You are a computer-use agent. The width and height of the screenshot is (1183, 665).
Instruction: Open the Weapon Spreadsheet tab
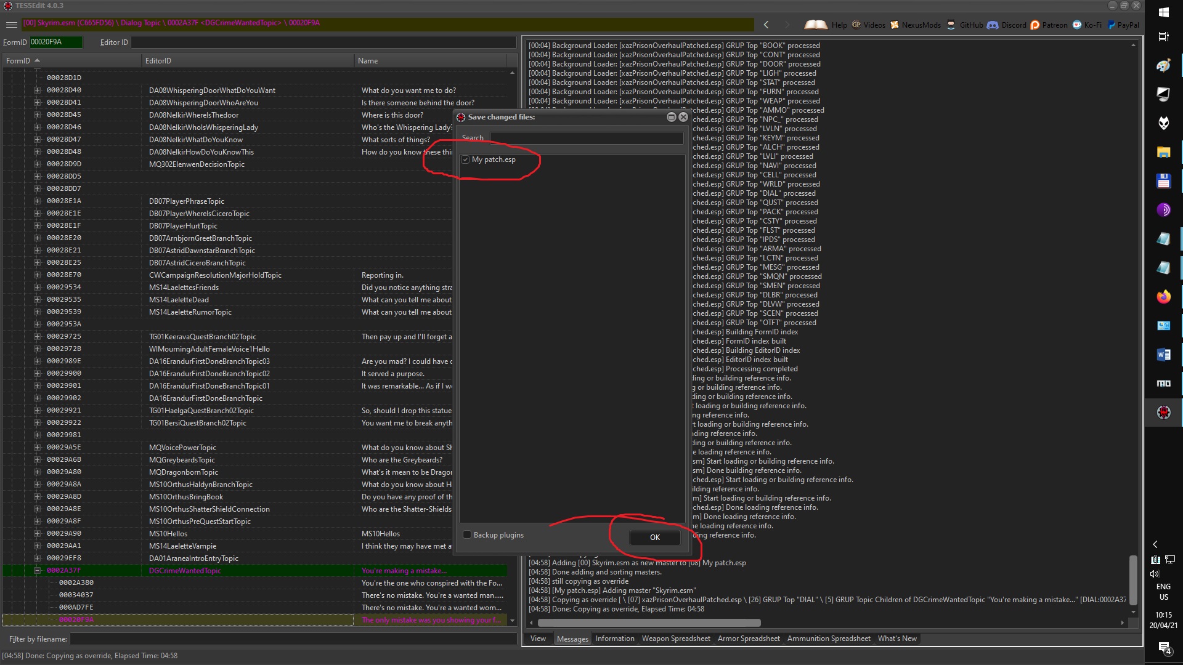point(676,639)
